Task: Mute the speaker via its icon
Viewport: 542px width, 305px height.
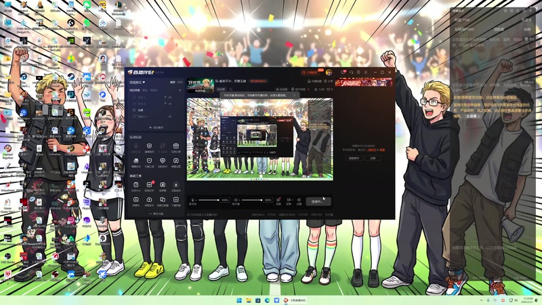Action: click(236, 200)
